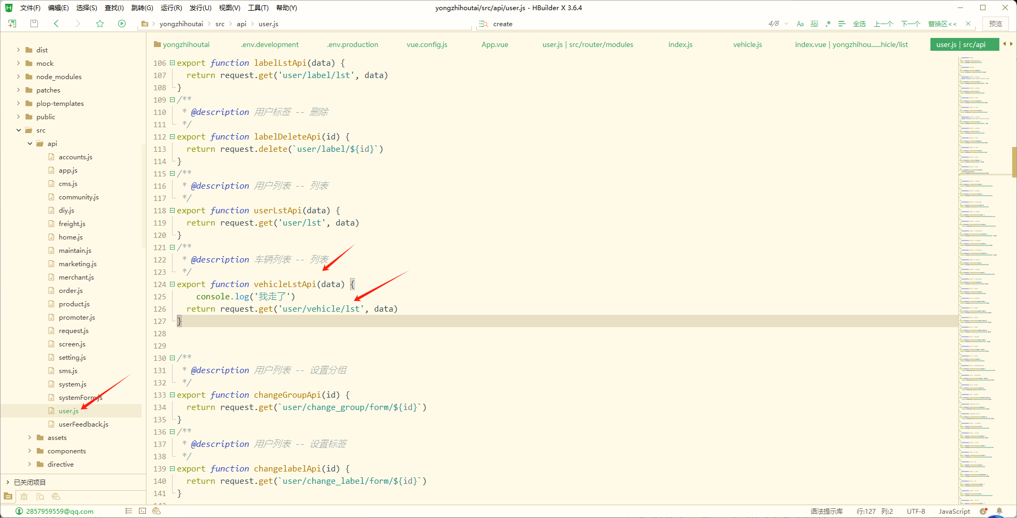The width and height of the screenshot is (1017, 518).
Task: Expand the patches folder
Action: (18, 90)
